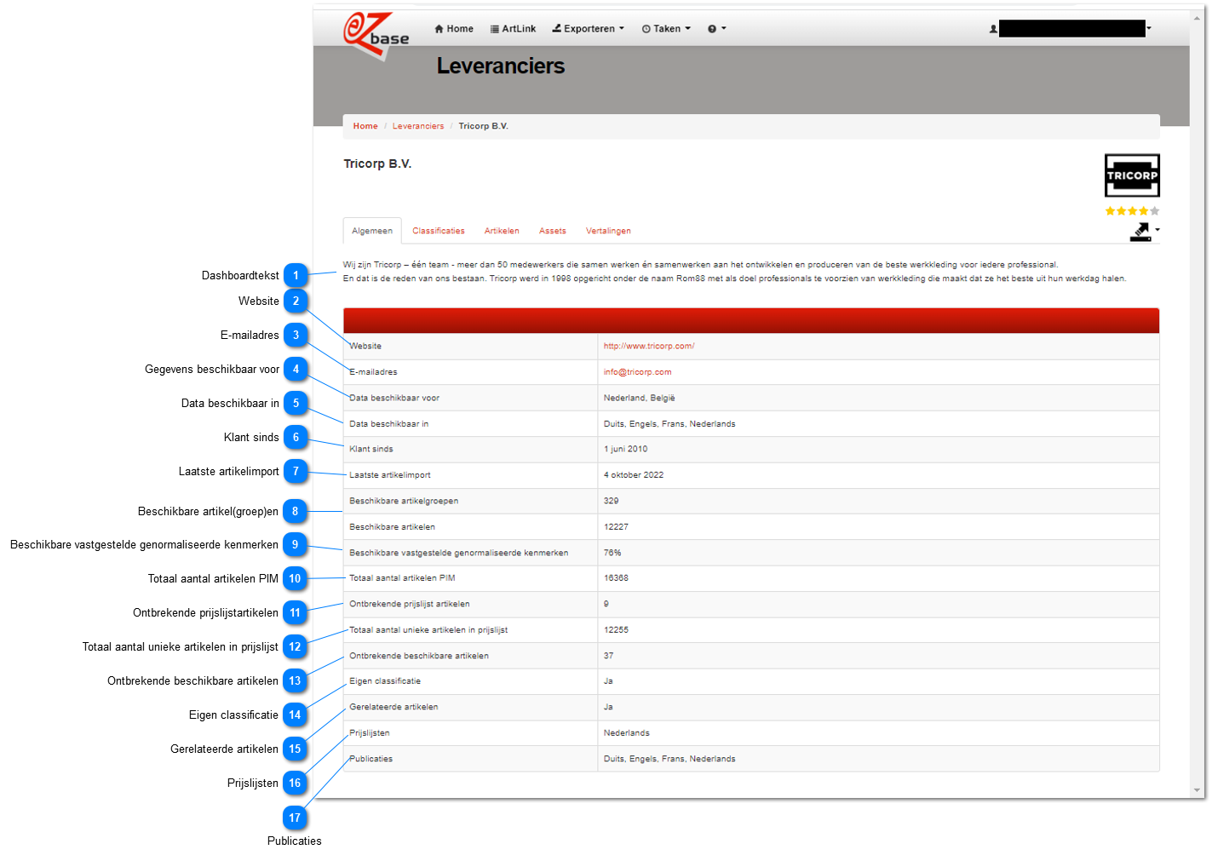The width and height of the screenshot is (1212, 861).
Task: Click the 'Publicaties' row label
Action: pos(371,759)
